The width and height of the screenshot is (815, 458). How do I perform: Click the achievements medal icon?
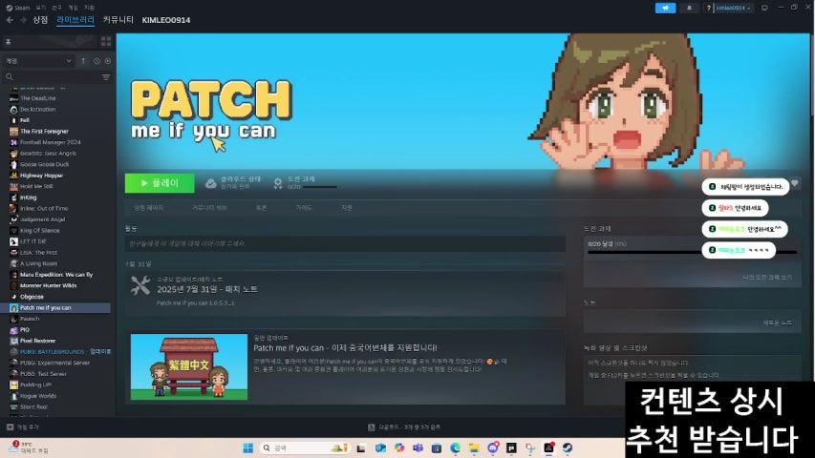click(278, 183)
